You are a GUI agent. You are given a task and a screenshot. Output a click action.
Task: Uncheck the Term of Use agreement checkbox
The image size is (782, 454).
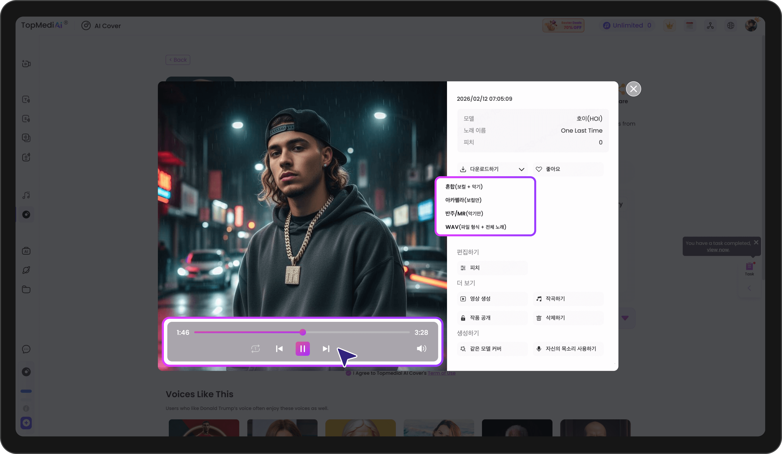(x=348, y=373)
